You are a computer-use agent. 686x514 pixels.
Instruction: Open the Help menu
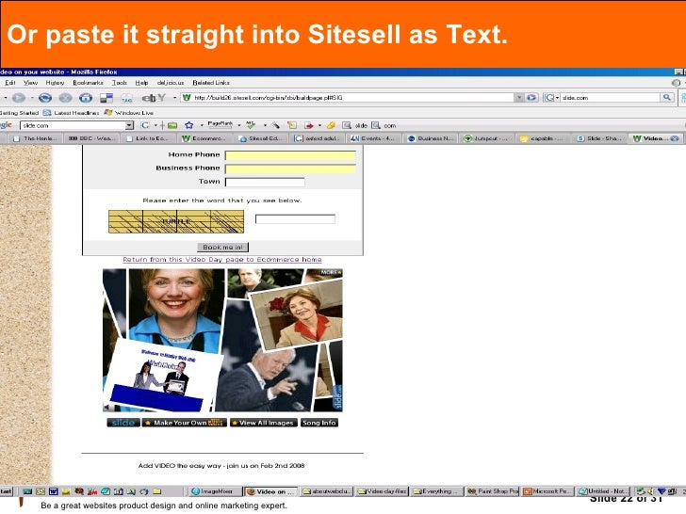click(141, 83)
